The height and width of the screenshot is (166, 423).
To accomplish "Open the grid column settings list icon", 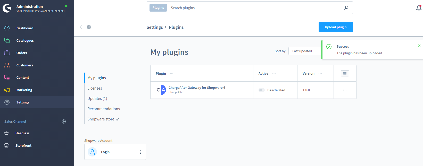I will 345,73.
